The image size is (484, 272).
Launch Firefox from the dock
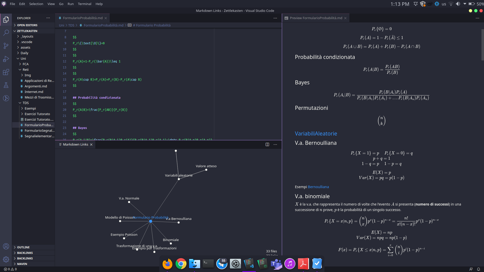coord(167,264)
